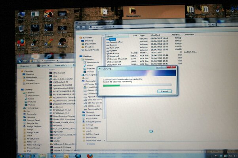Sort file list by Name column header
Image resolution: width=238 pixels, height=158 pixels.
(x=110, y=36)
